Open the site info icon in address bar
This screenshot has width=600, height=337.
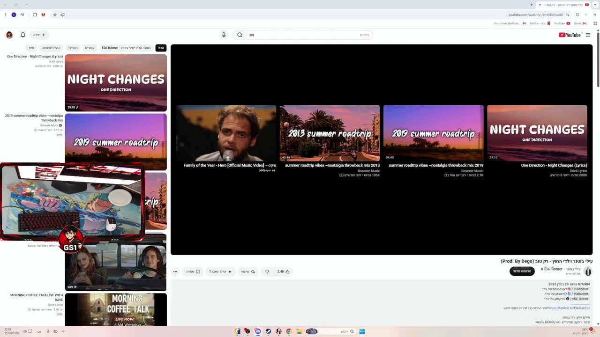tap(568, 15)
